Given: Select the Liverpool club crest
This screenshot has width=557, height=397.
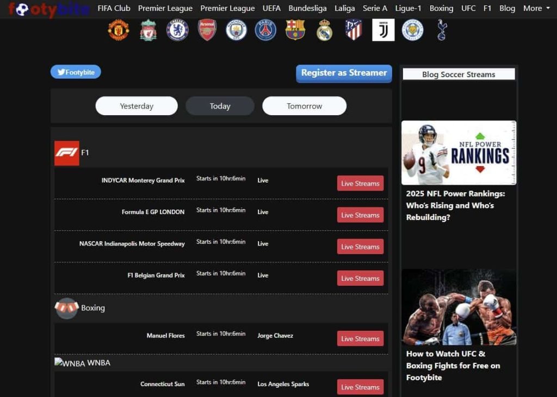Looking at the screenshot, I should [x=148, y=30].
